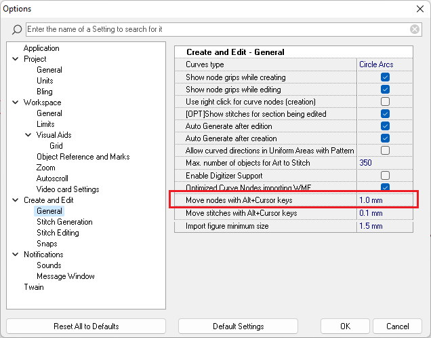The height and width of the screenshot is (338, 431).
Task: Select Project in the settings tree
Action: point(35,59)
